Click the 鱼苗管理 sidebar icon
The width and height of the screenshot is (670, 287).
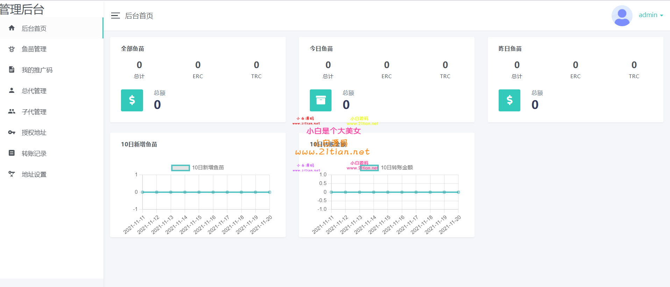click(12, 49)
